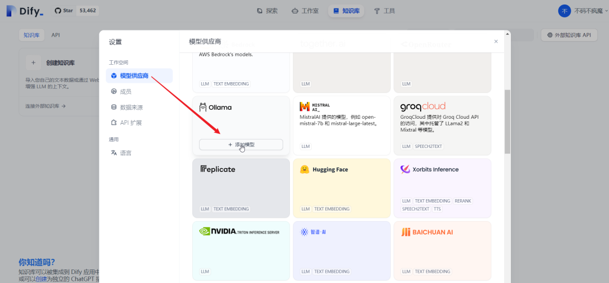Click the LLM tag on Mistral card

point(306,146)
